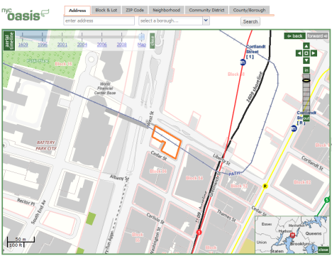Switch to the Neighborhood tab
The height and width of the screenshot is (256, 332).
(166, 10)
